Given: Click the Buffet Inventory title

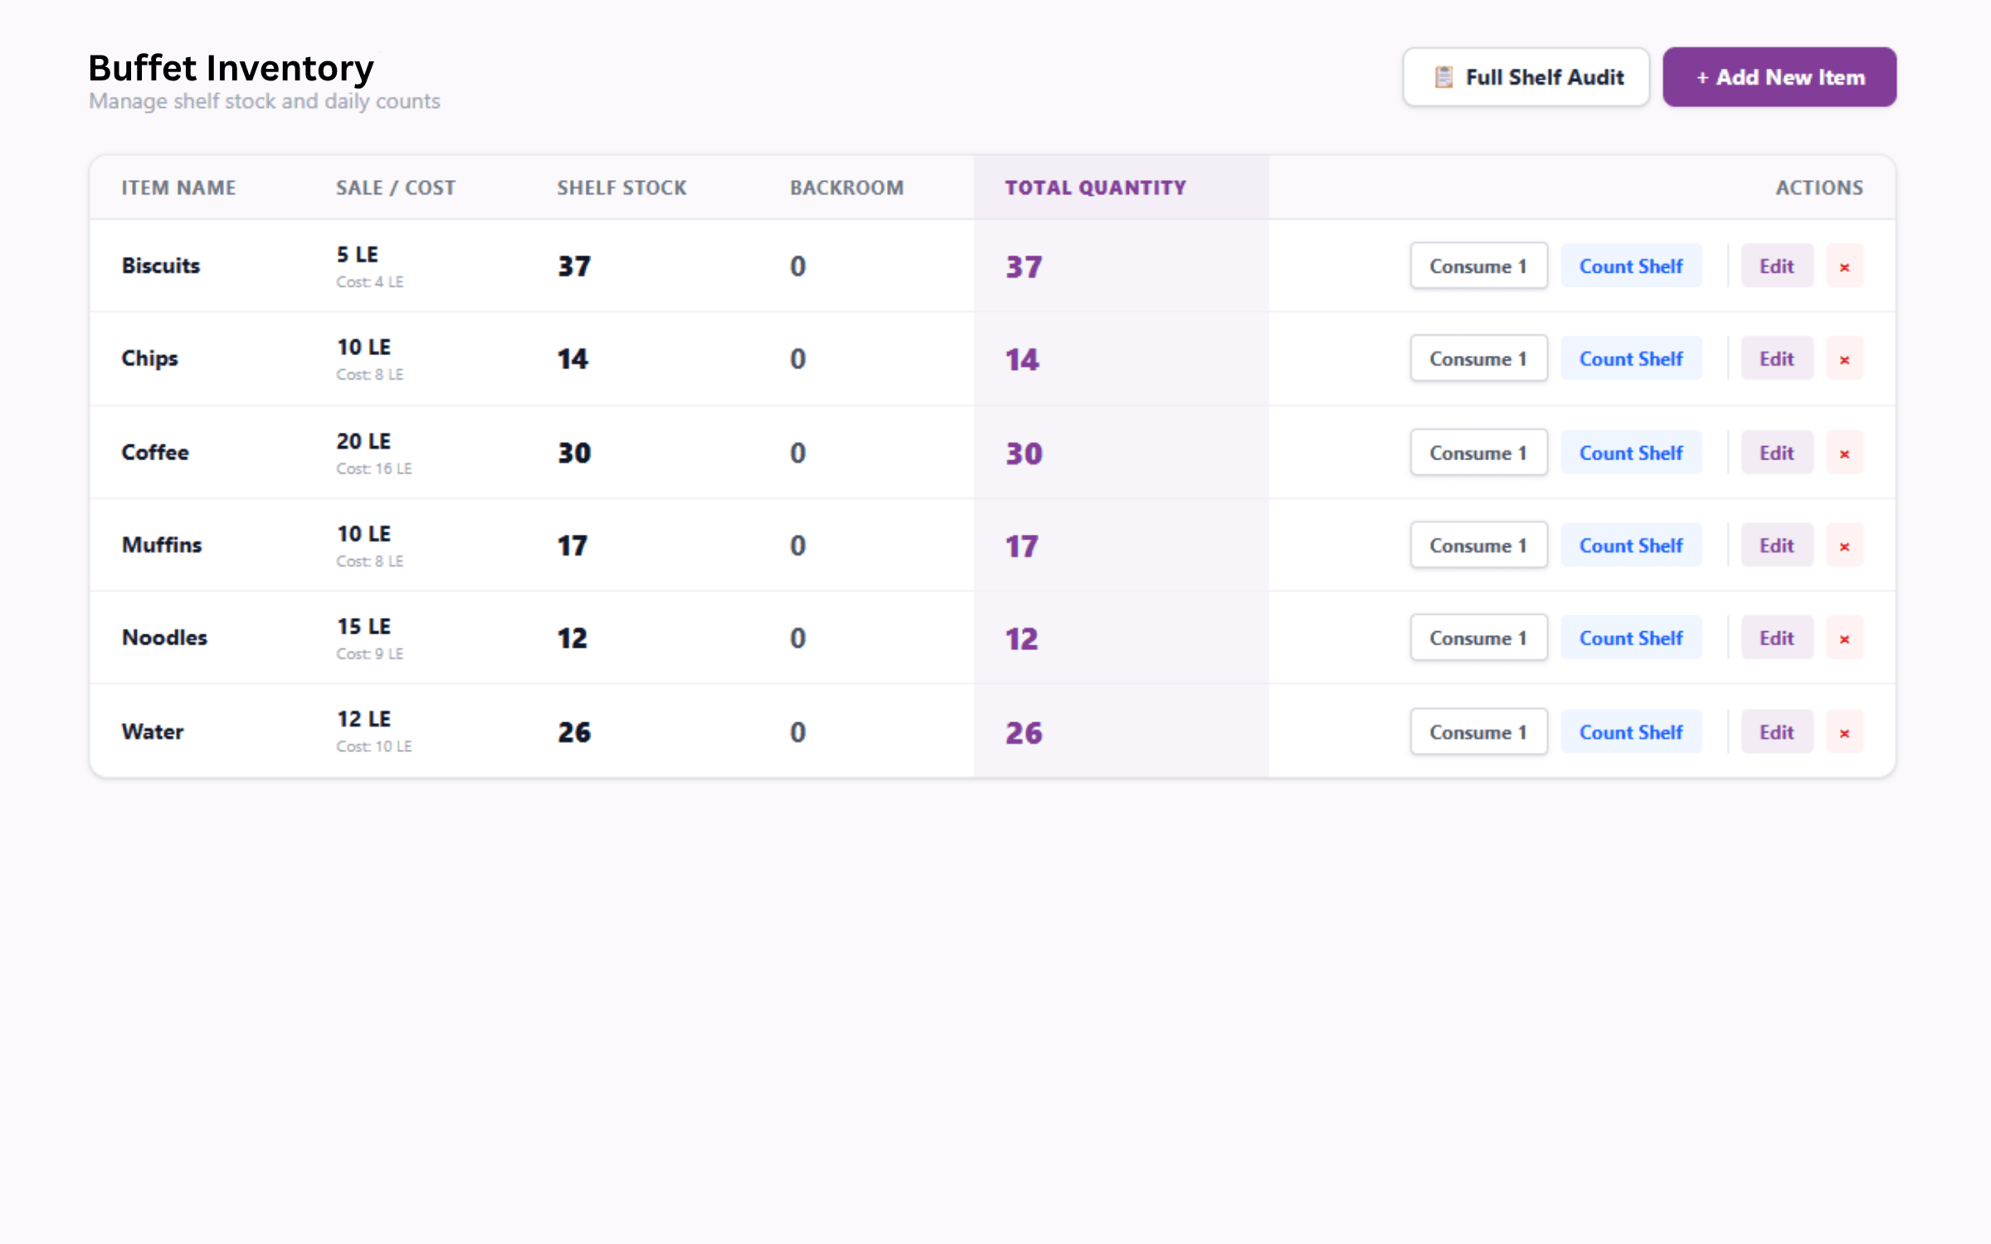Looking at the screenshot, I should (x=231, y=68).
